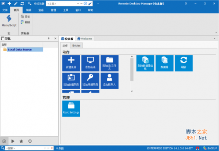Click the actions list scrollbar thumb
Image resolution: width=219 pixels, height=151 pixels.
(132, 69)
